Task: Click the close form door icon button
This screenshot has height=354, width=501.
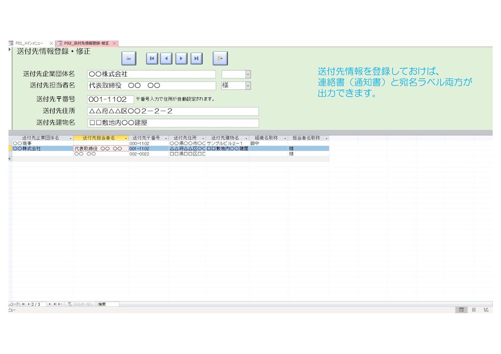Action: point(220,59)
